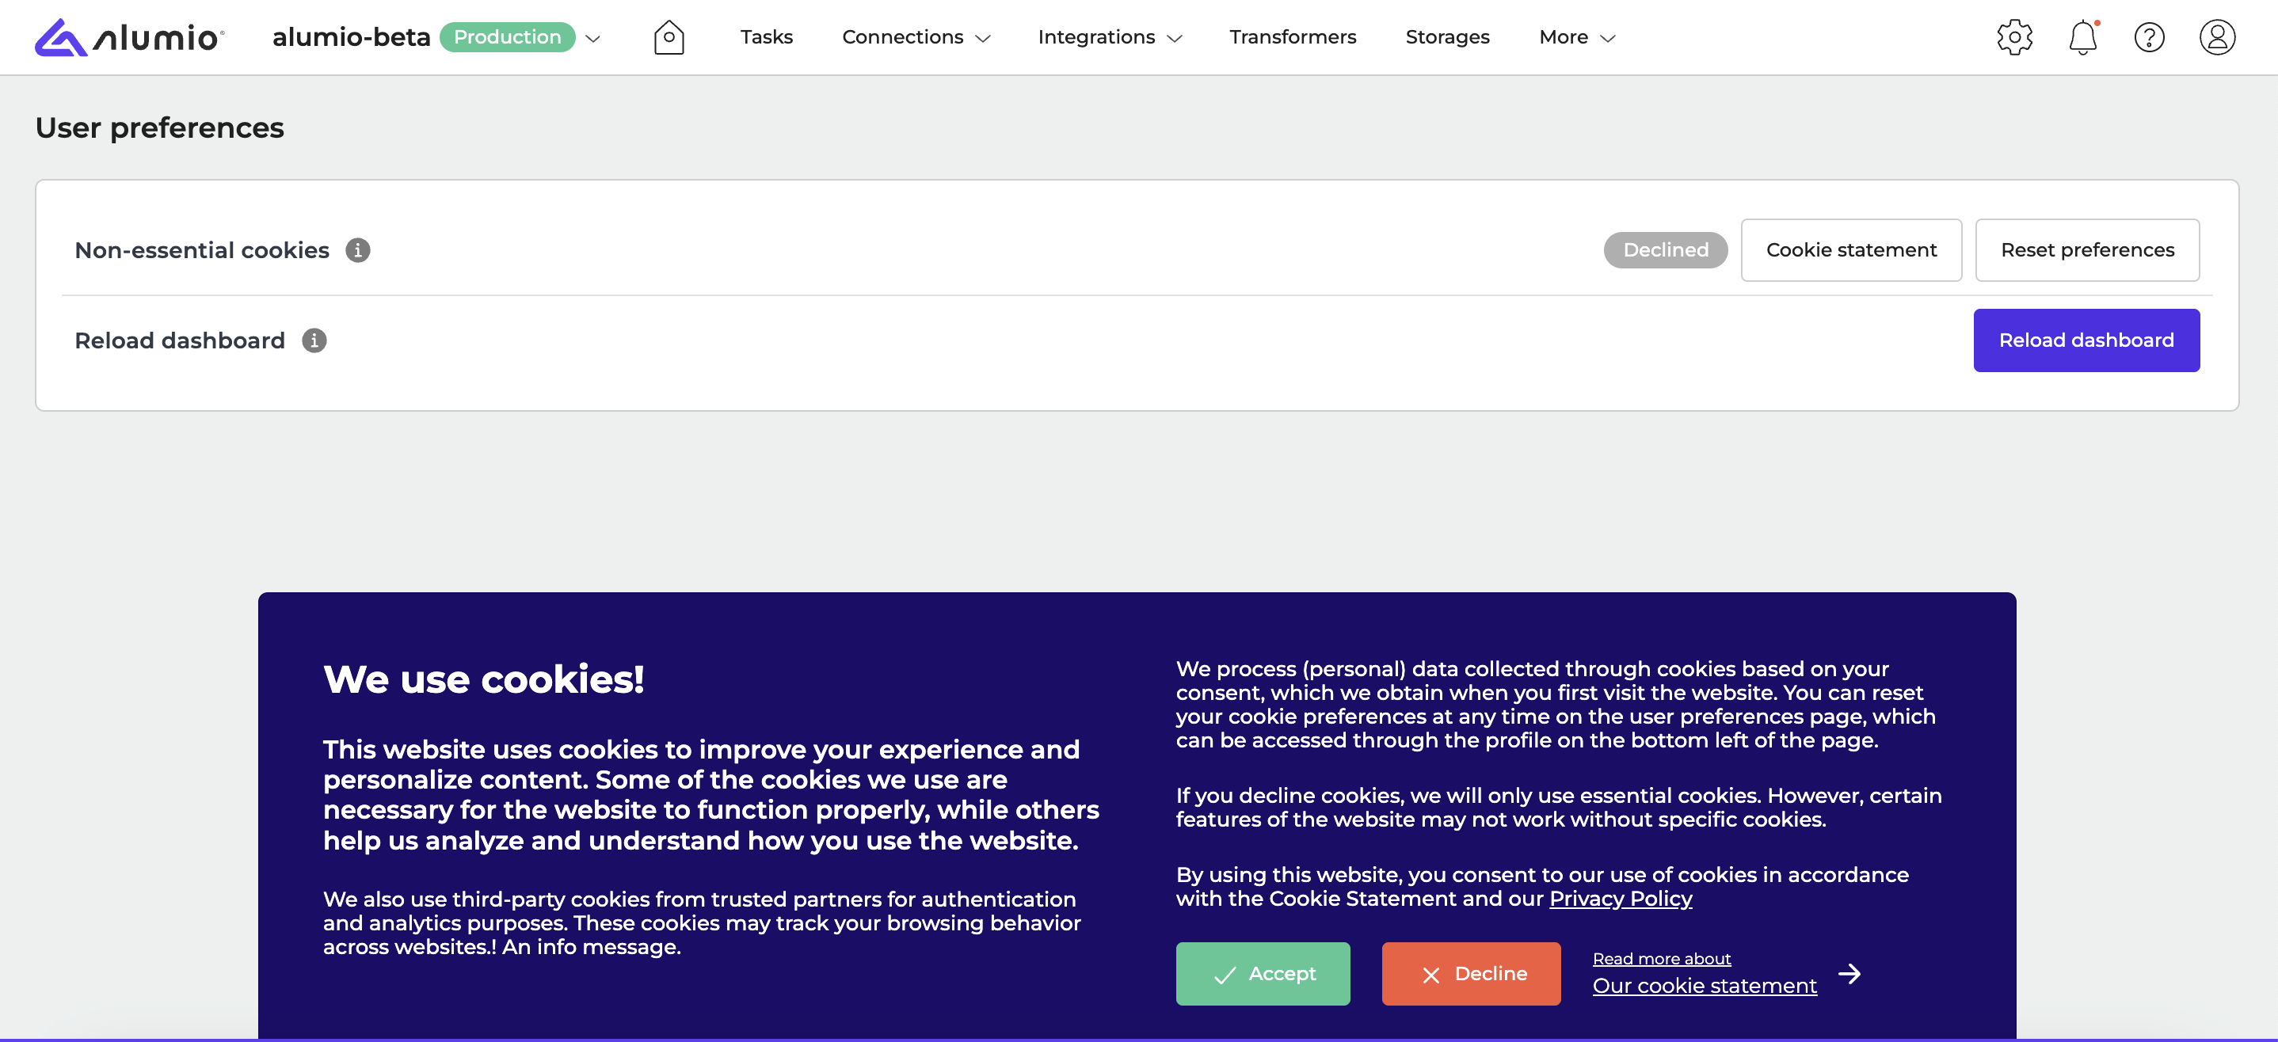Click Reset preferences

pos(2087,250)
